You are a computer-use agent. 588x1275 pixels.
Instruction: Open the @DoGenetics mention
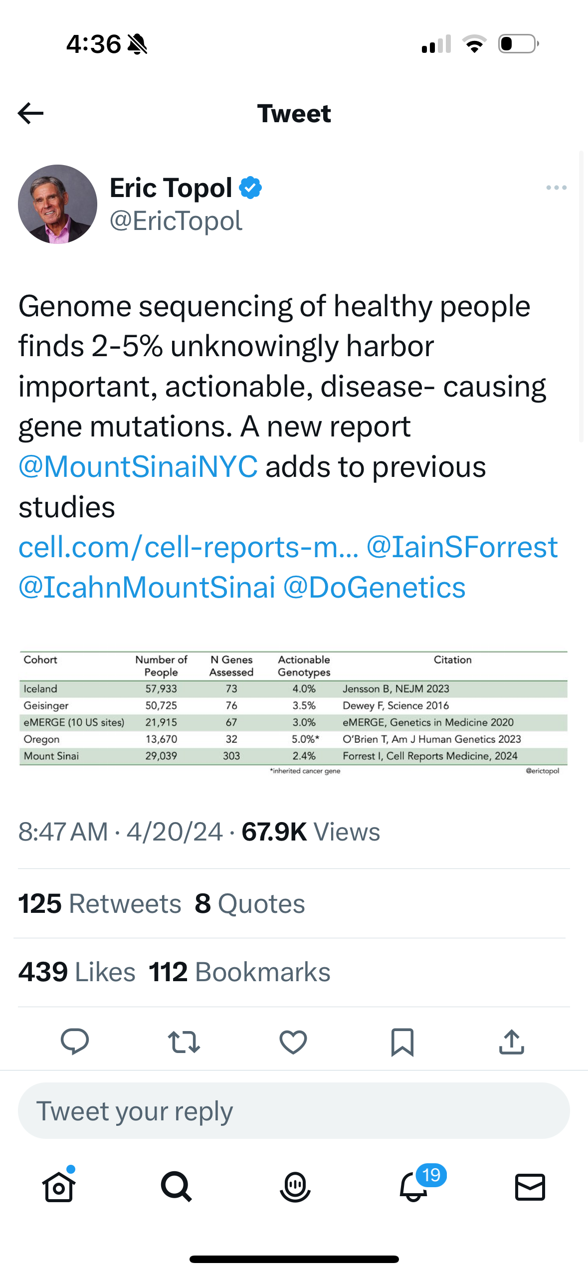(x=374, y=588)
